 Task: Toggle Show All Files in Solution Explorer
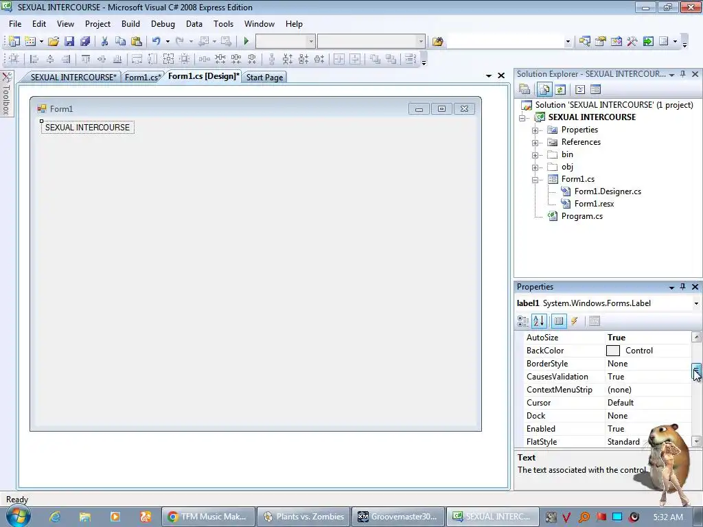tap(544, 89)
